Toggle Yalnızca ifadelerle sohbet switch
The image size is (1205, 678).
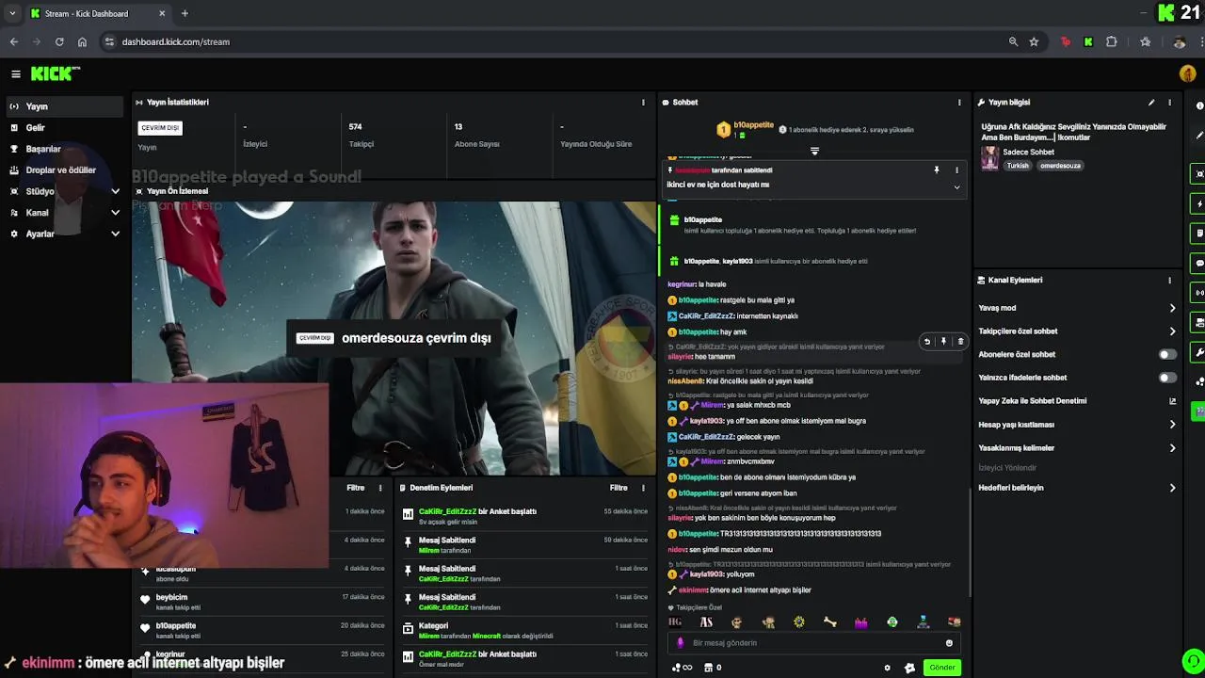pyautogui.click(x=1166, y=378)
